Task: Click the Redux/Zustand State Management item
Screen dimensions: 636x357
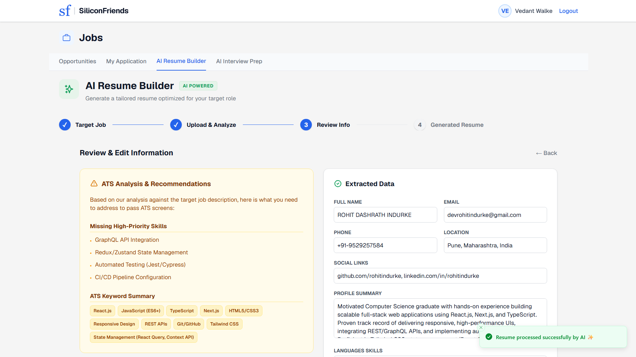Action: [141, 252]
